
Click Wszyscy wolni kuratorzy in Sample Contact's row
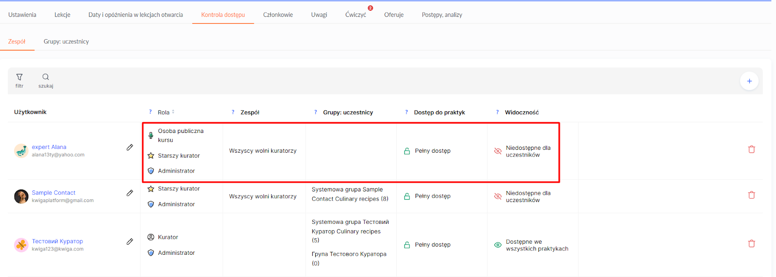coord(263,196)
